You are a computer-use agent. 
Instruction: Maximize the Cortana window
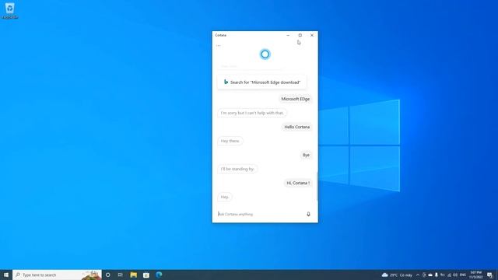click(300, 35)
